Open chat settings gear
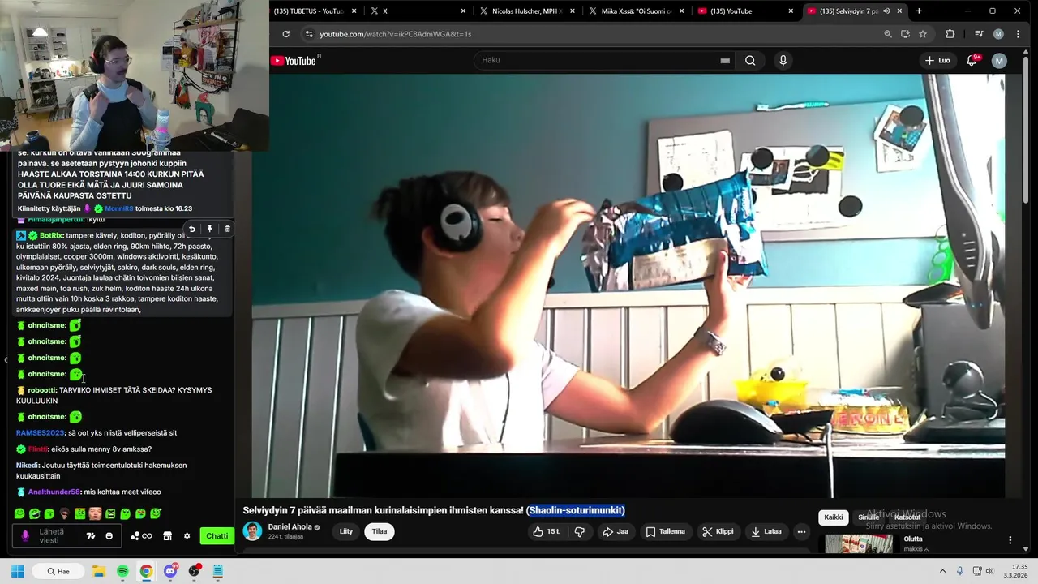The width and height of the screenshot is (1038, 584). [187, 535]
